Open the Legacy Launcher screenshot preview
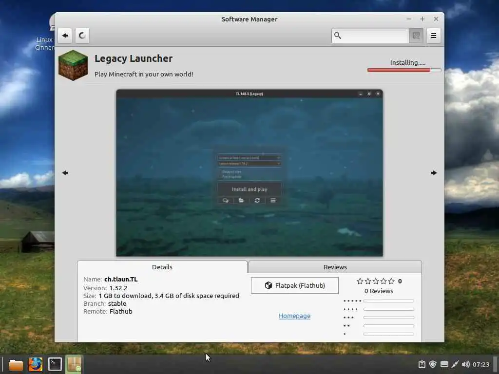This screenshot has height=374, width=499. point(249,173)
